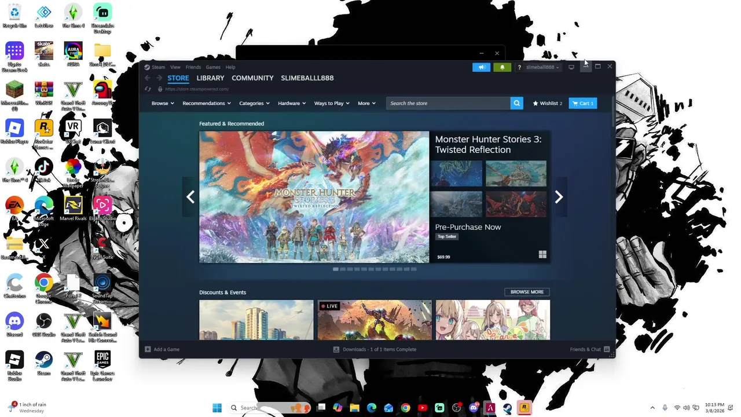Screen dimensions: 741x417
Task: Select the first carousel page indicator dot
Action: [x=336, y=269]
